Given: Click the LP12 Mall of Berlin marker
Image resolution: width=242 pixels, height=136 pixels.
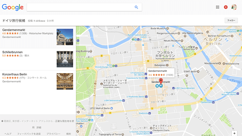Looking at the screenshot, I should pyautogui.click(x=112, y=108).
